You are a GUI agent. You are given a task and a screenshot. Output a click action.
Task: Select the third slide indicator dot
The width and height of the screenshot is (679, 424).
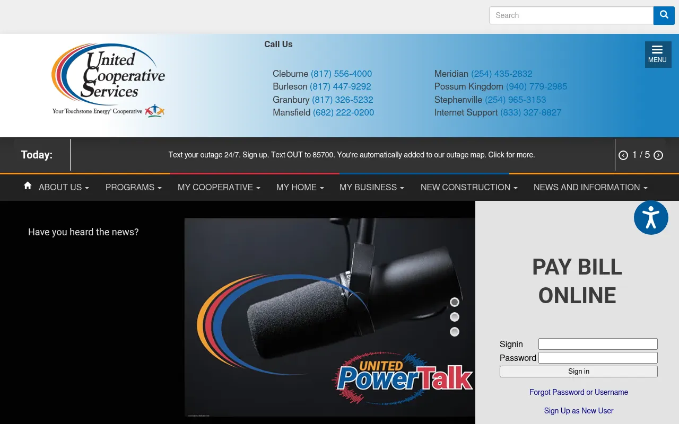point(455,332)
